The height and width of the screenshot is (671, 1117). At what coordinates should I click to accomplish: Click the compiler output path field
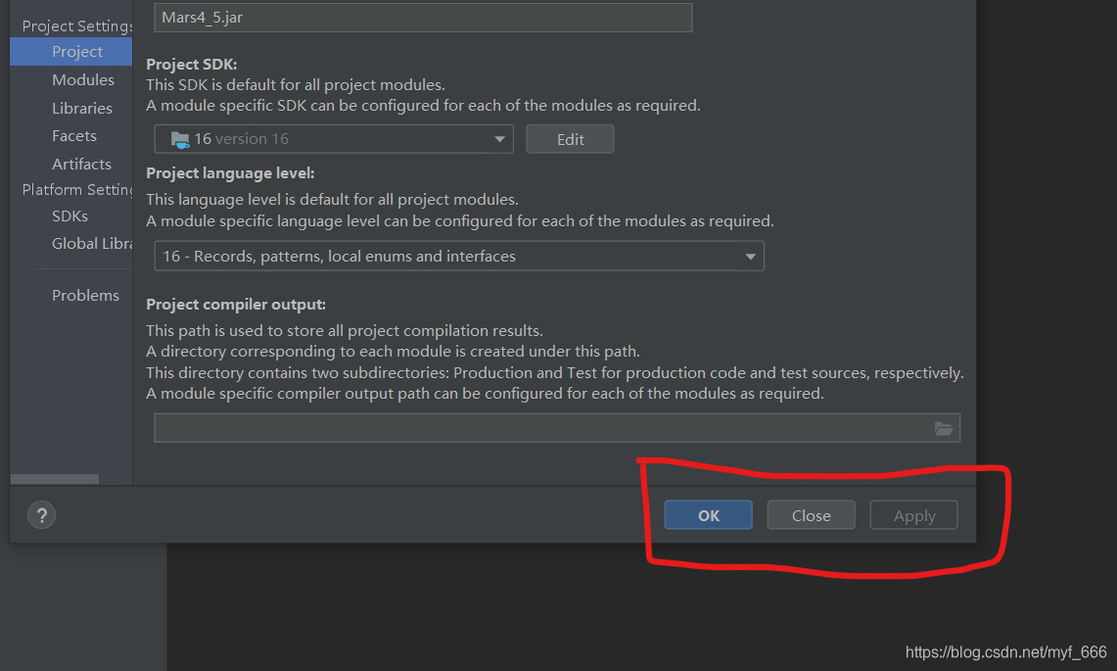557,428
